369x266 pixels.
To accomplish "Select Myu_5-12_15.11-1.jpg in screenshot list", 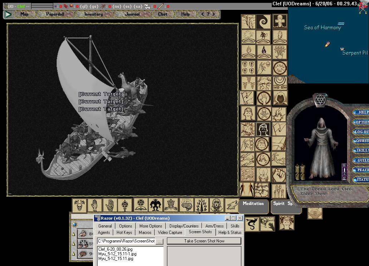I will [x=117, y=254].
